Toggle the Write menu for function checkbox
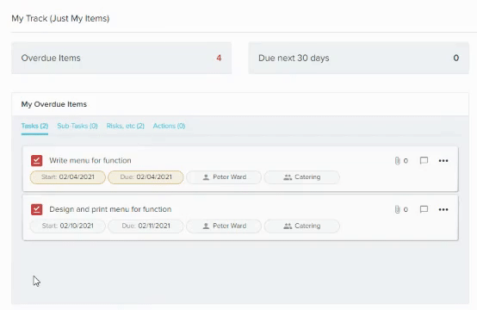The width and height of the screenshot is (477, 310). 36,161
